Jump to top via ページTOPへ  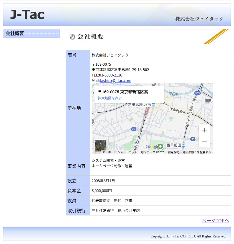point(215,221)
